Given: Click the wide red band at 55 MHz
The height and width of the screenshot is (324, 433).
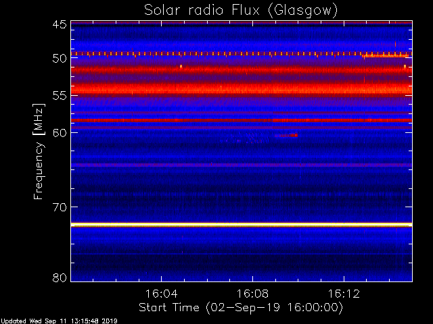Looking at the screenshot, I should (242, 89).
